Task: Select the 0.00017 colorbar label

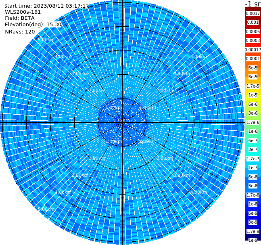Action: click(253, 50)
